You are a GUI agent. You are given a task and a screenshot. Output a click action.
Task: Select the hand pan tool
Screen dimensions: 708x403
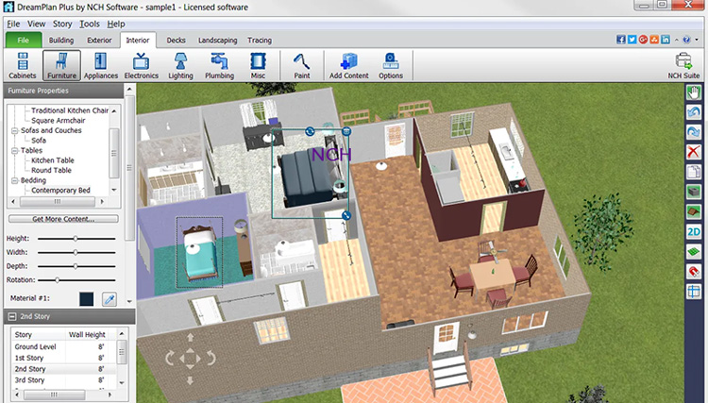694,93
